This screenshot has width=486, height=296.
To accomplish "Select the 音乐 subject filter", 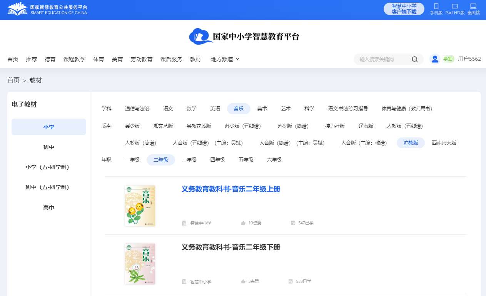I will [239, 109].
